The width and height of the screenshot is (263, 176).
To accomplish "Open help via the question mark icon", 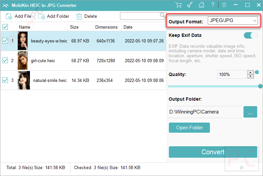I will [213, 5].
